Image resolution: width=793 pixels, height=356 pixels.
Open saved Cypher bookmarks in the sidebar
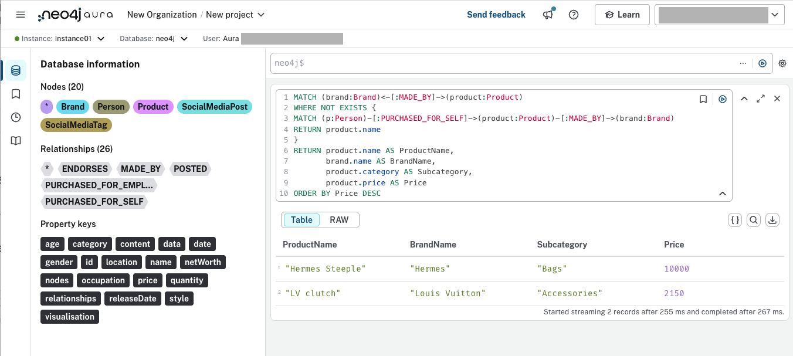[16, 94]
